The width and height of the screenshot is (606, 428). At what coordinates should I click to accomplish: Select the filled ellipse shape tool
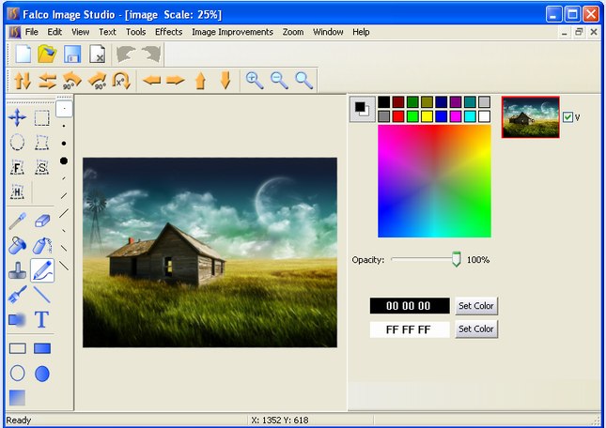tap(42, 374)
